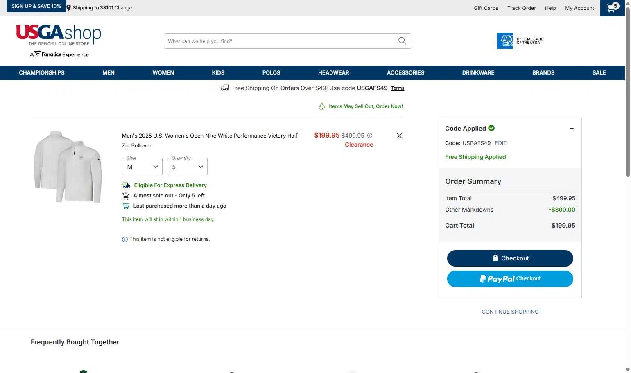The width and height of the screenshot is (631, 373).
Task: Open the Drinkware menu
Action: (478, 72)
